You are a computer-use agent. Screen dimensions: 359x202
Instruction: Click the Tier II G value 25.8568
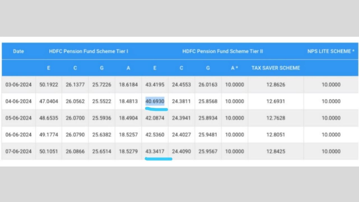(208, 101)
